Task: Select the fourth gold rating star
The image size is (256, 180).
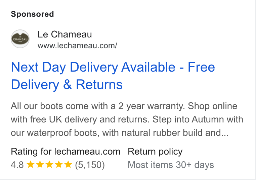Action: pyautogui.click(x=58, y=164)
